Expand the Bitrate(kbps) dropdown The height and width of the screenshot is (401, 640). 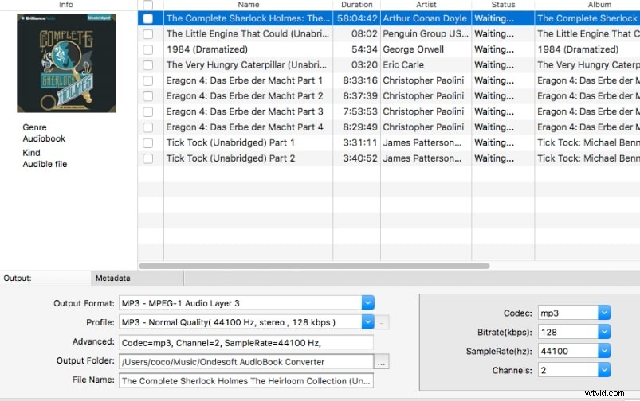click(x=604, y=332)
